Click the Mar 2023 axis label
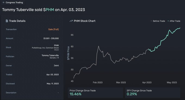Image resolution: width=185 pixels, height=100 pixels. [121, 82]
